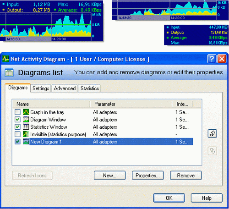Click the Diagrams list header icon
This screenshot has width=229, height=209.
click(9, 72)
